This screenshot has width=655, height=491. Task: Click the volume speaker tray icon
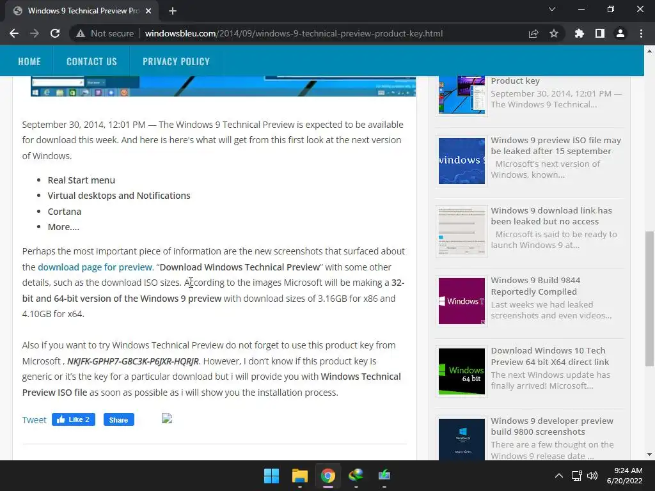click(592, 476)
